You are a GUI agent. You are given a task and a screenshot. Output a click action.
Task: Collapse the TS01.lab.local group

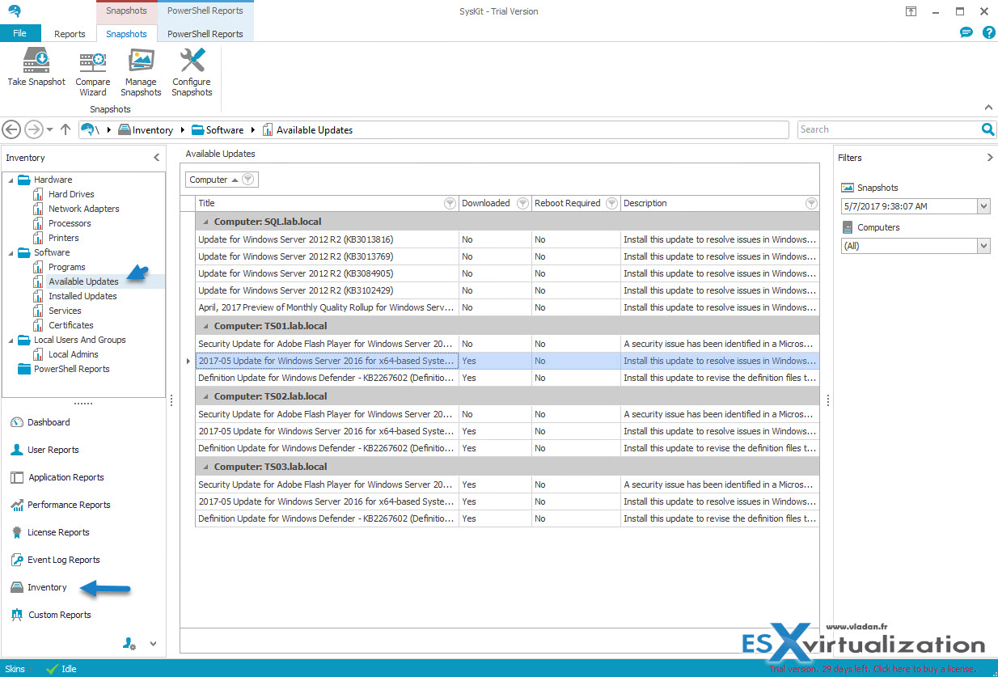(x=205, y=326)
